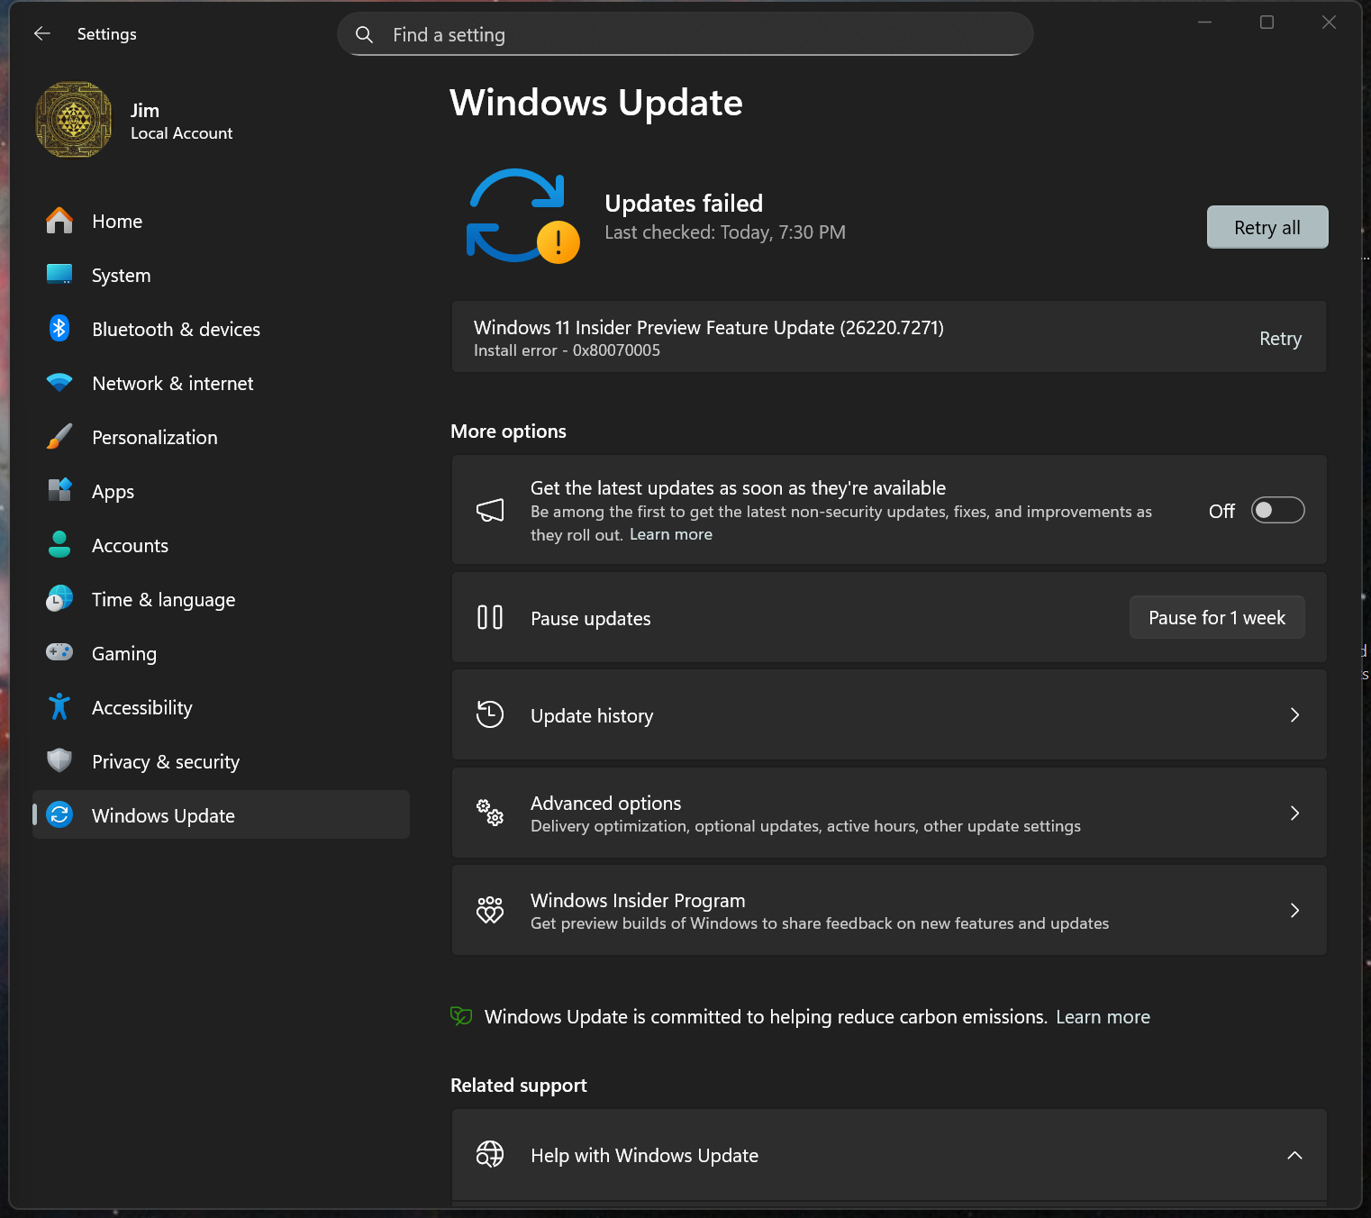The height and width of the screenshot is (1218, 1371).
Task: Click the Gaming controller icon
Action: (x=59, y=651)
